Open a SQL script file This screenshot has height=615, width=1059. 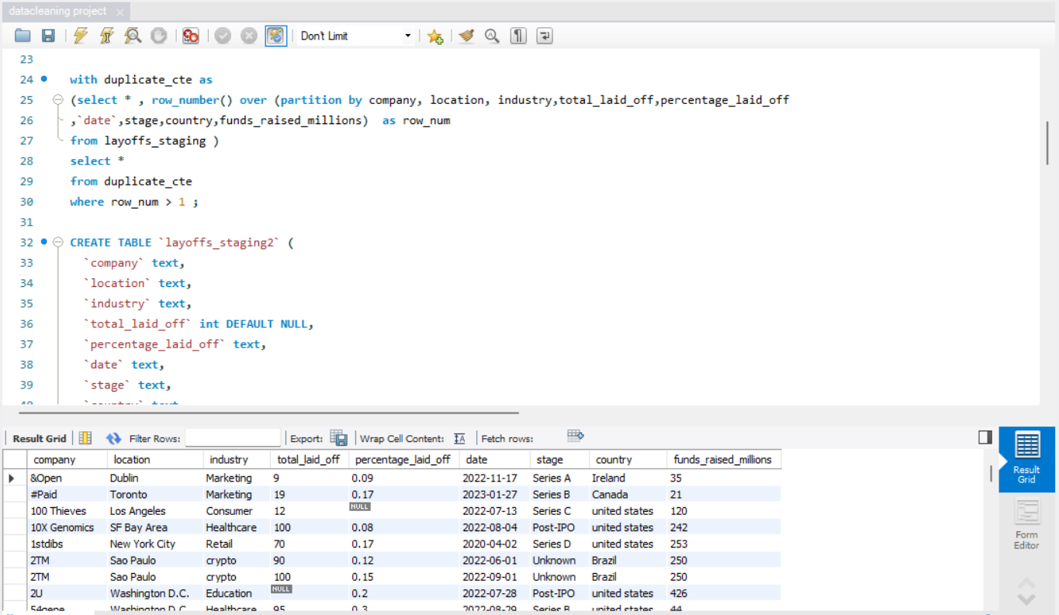pyautogui.click(x=22, y=36)
